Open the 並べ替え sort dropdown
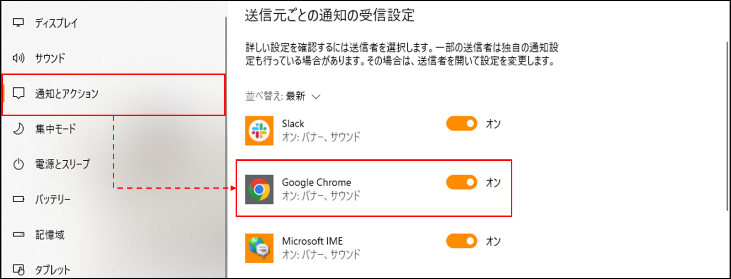731x279 pixels. 283,96
